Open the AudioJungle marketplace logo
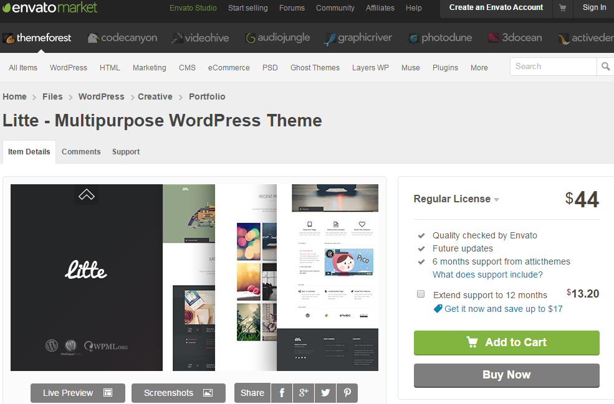This screenshot has width=614, height=404. tap(278, 38)
